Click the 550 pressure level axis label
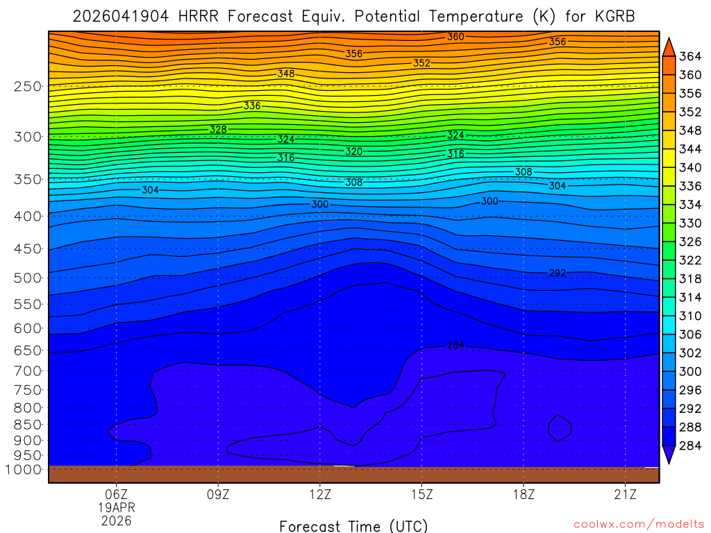This screenshot has width=711, height=533. 28,304
